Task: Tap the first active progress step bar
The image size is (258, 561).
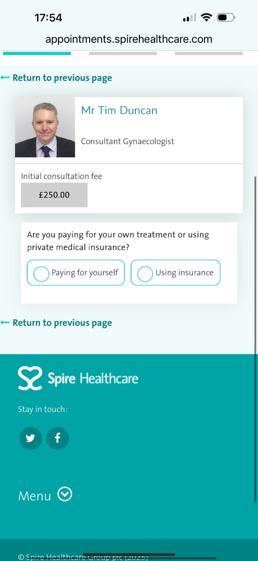Action: point(37,53)
